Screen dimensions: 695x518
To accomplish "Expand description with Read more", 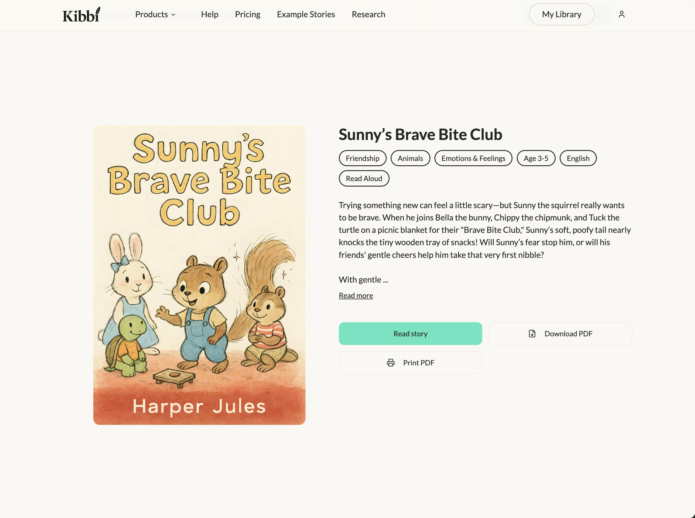I will pyautogui.click(x=356, y=296).
